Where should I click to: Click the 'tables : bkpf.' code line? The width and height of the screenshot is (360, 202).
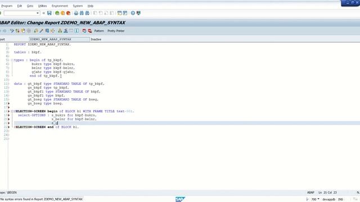click(x=28, y=52)
